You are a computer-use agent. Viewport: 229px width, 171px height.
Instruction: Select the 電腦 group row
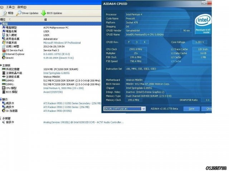pos(50,24)
